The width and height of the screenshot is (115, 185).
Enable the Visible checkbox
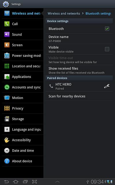(107, 49)
